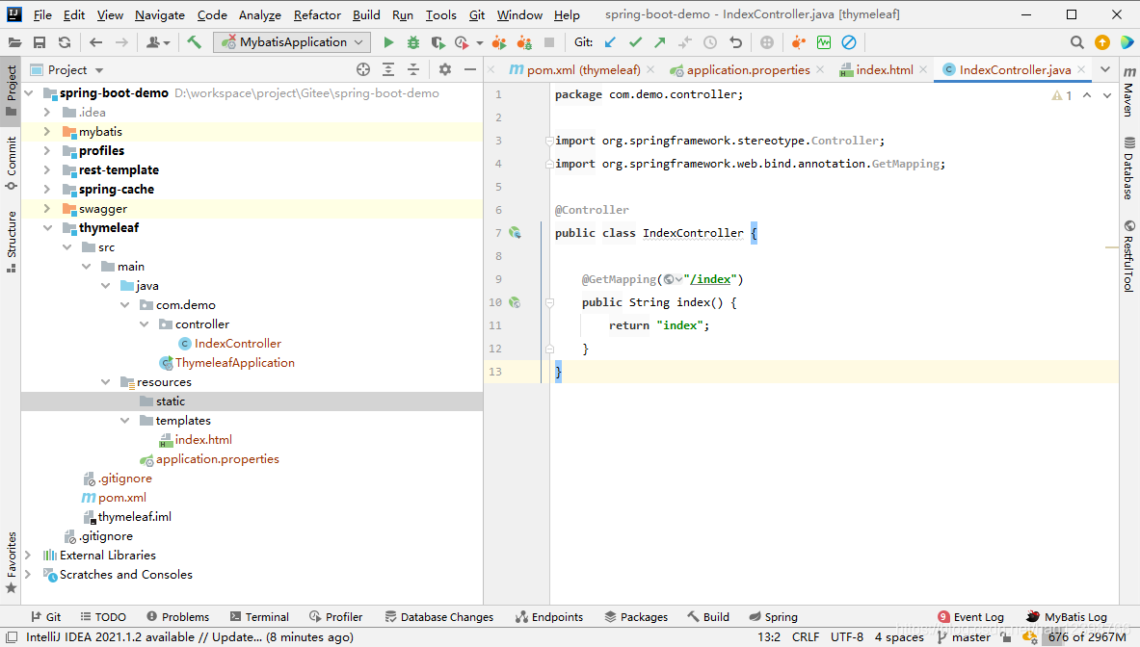
Task: Click Expand All icon in Project panel
Action: pyautogui.click(x=388, y=69)
